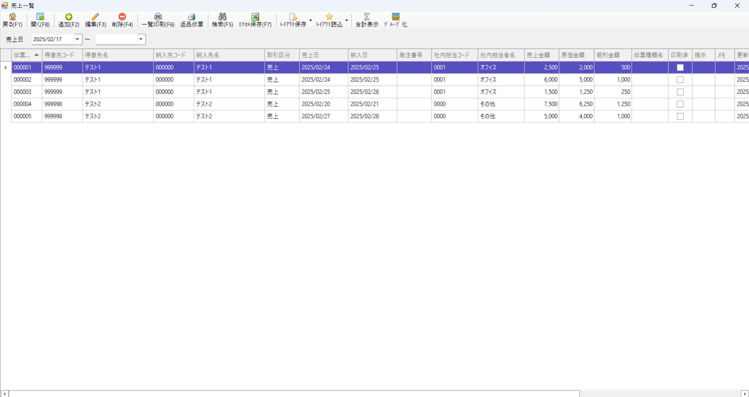Tick 印刷済 checkbox for slip 000005

pos(680,116)
